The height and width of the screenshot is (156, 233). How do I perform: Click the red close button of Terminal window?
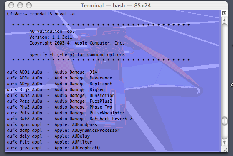[x=11, y=5]
